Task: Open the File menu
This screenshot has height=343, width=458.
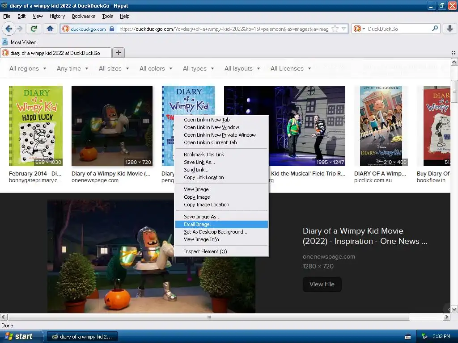Action: [x=7, y=16]
